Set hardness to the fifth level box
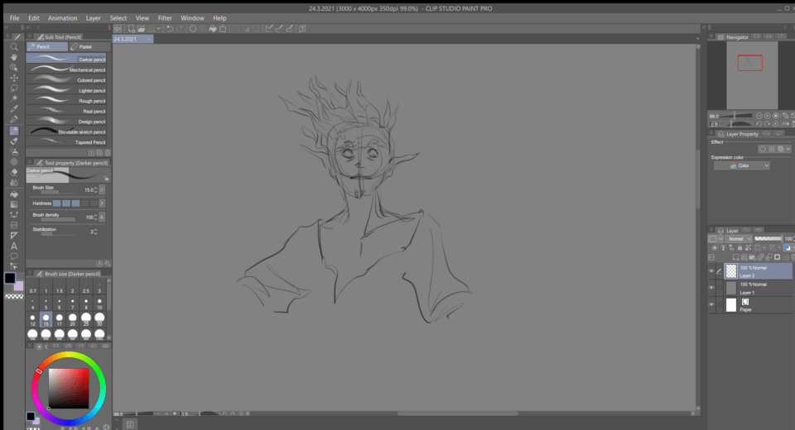 coord(94,203)
